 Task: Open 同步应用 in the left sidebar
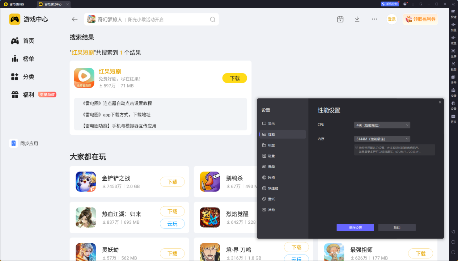[24, 143]
